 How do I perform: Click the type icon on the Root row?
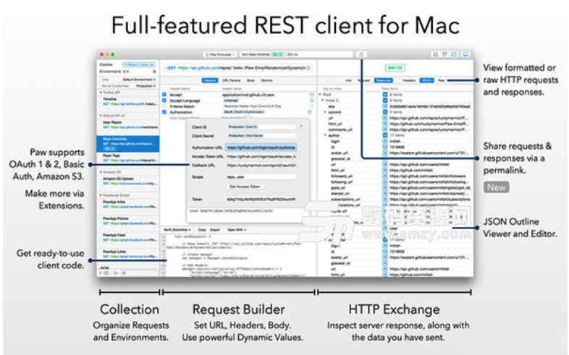(385, 95)
